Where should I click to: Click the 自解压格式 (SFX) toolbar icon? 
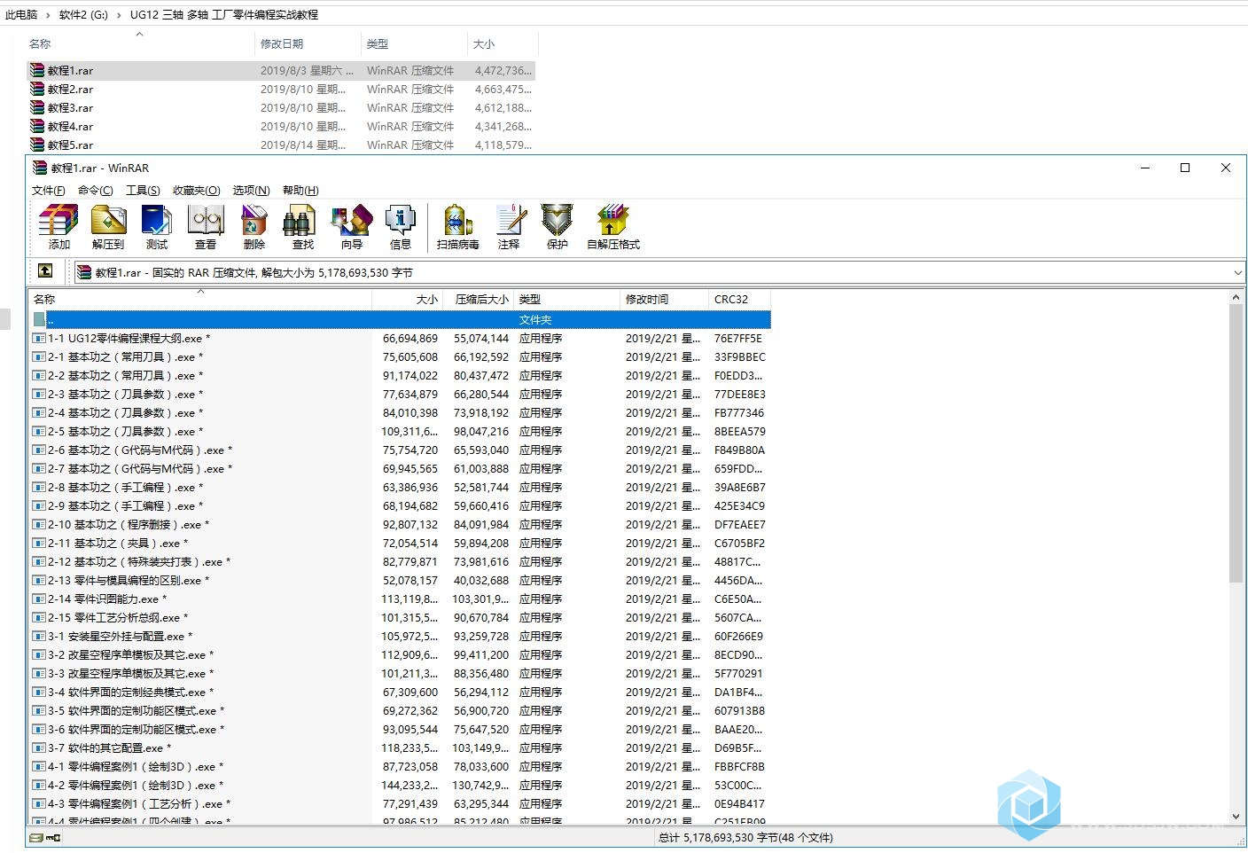(x=613, y=227)
